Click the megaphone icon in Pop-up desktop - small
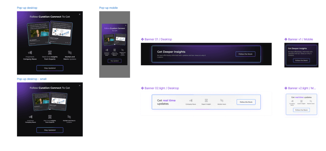326x151 pixels. 31,117
